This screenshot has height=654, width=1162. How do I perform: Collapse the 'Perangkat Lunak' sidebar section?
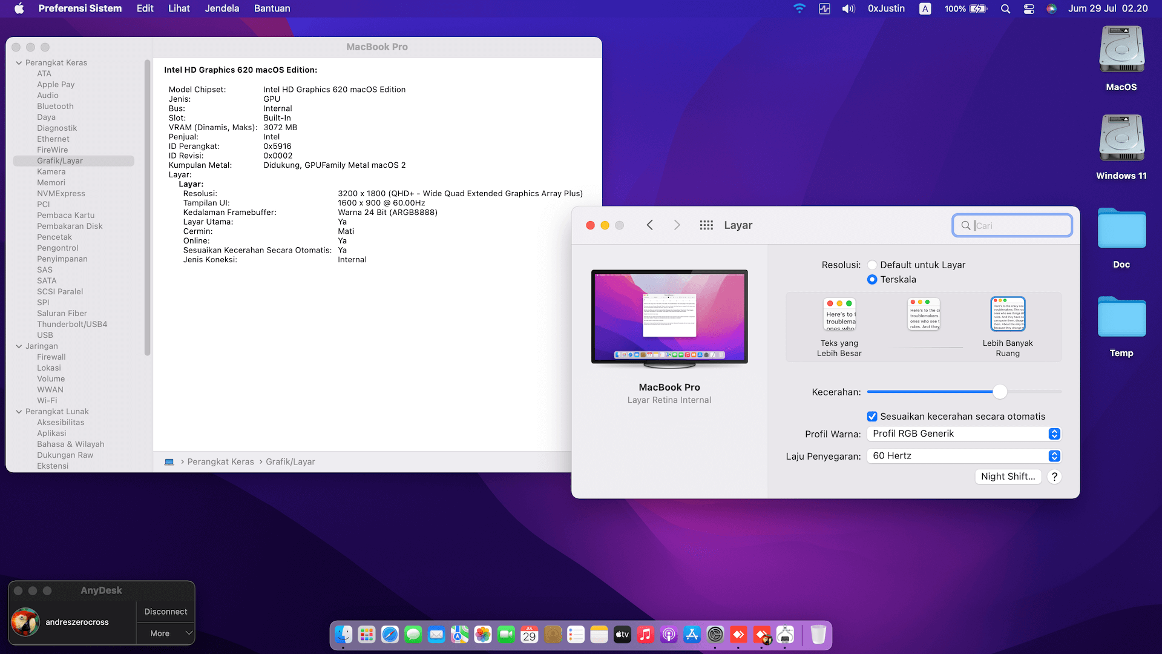19,412
